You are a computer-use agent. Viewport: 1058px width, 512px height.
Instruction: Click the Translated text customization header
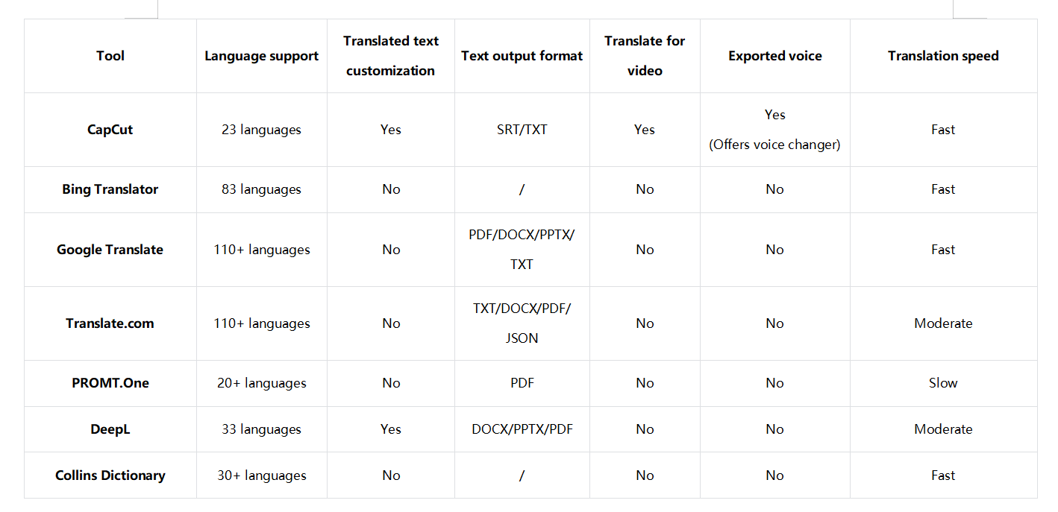[390, 56]
